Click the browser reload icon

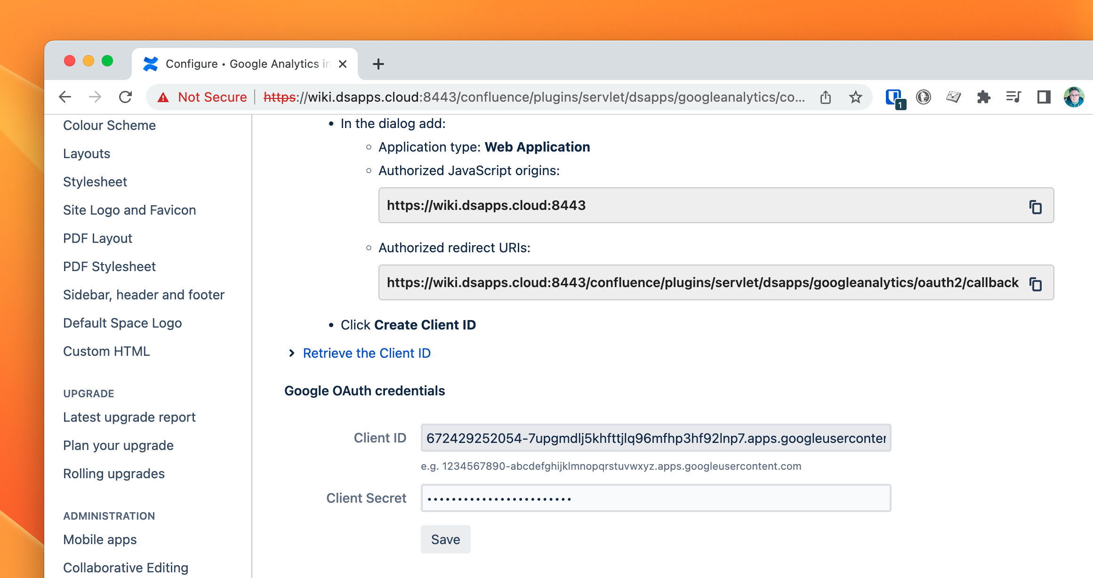125,97
